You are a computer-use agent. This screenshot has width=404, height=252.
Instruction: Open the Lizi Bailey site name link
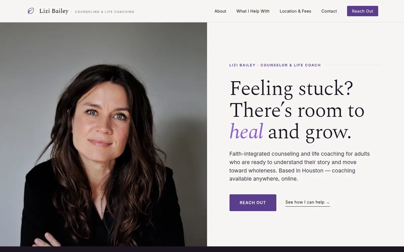[54, 11]
